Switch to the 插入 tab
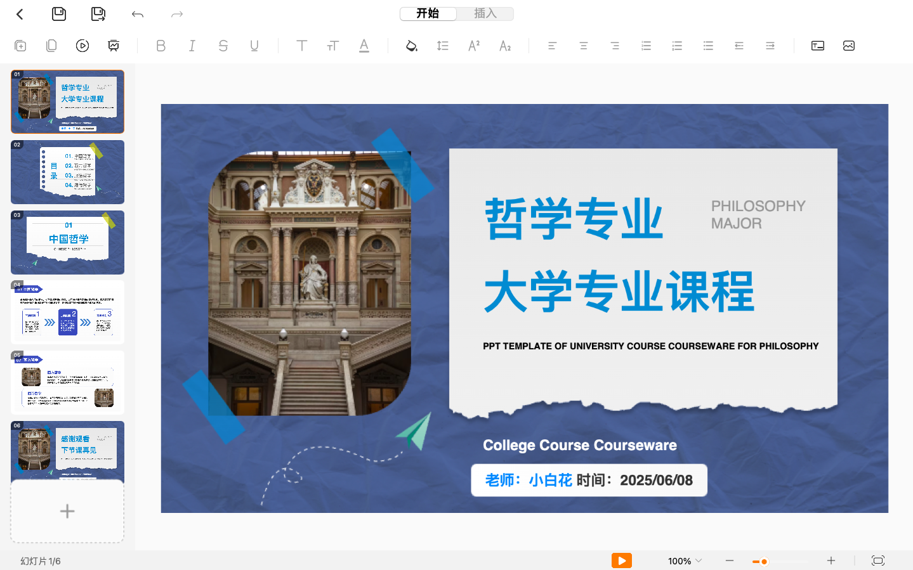Viewport: 913px width, 570px height. [485, 13]
